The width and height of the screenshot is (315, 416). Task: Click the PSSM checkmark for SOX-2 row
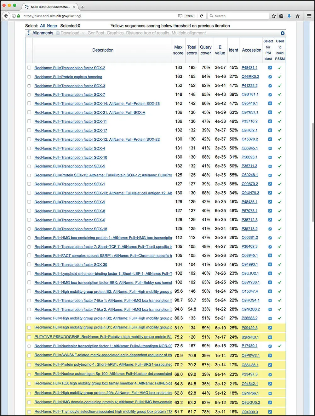[x=280, y=68]
